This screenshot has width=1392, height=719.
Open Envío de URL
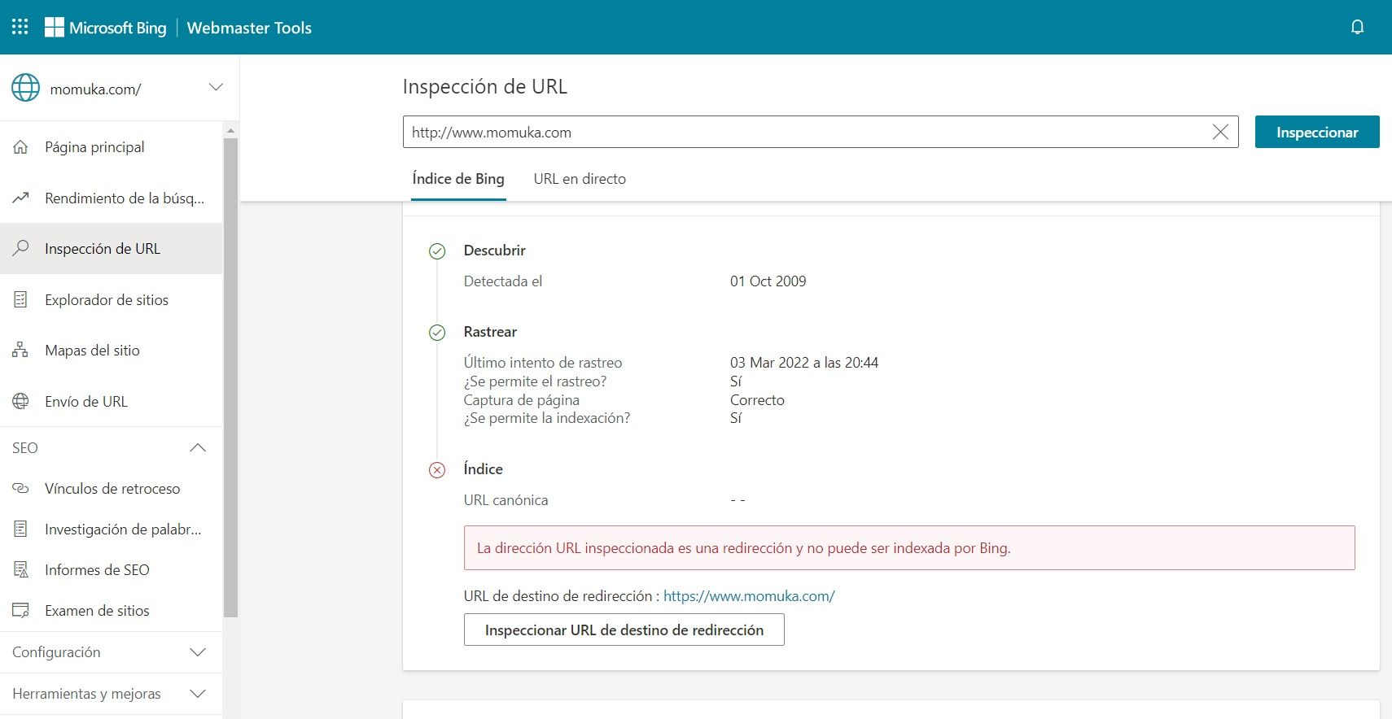[x=111, y=401]
